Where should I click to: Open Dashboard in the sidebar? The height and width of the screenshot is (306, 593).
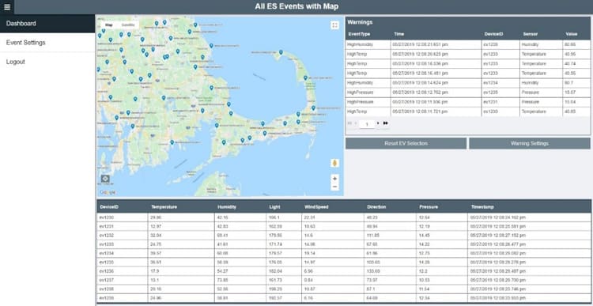pos(47,24)
